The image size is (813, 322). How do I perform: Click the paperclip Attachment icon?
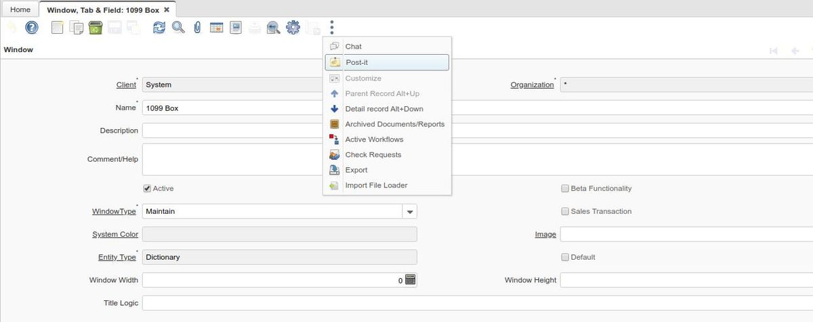coord(197,28)
